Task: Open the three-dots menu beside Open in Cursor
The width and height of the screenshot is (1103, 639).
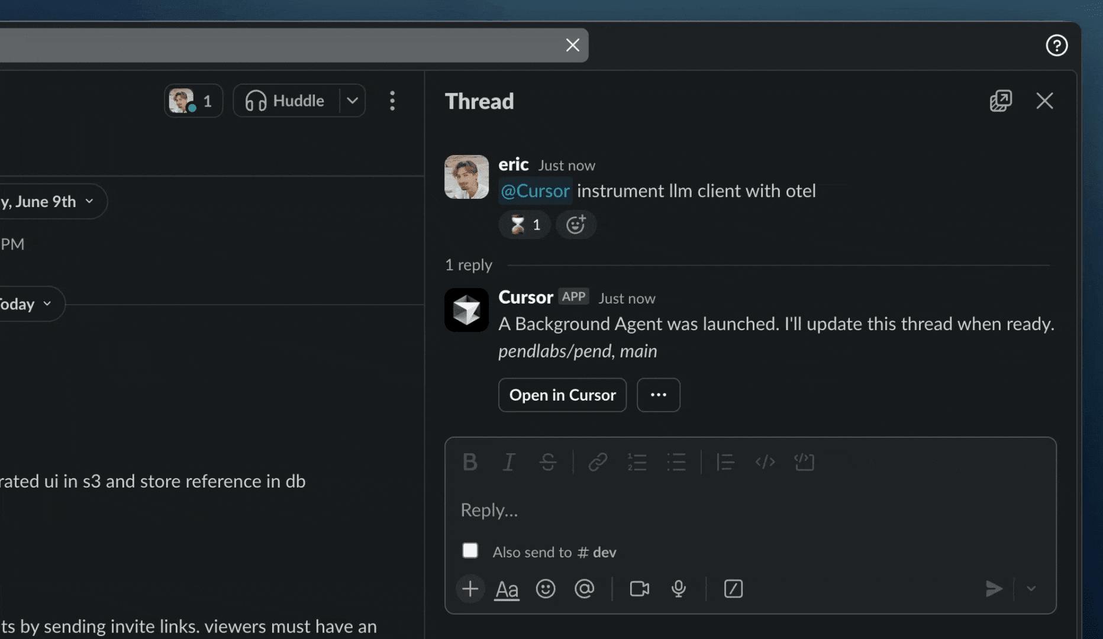Action: pyautogui.click(x=658, y=395)
